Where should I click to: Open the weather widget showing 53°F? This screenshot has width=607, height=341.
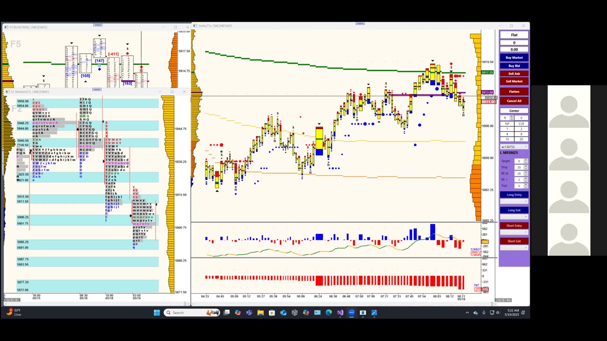(14, 313)
